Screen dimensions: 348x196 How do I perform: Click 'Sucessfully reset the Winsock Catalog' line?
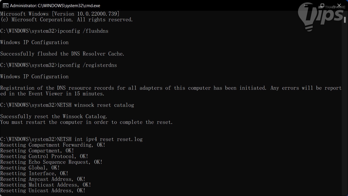coord(54,117)
